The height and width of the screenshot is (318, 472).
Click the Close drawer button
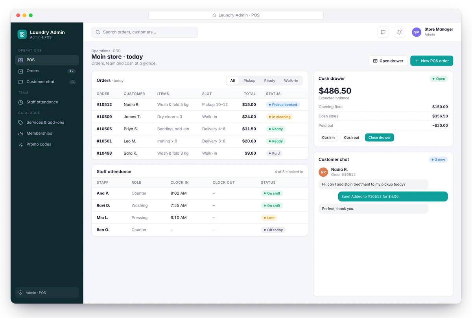tap(380, 137)
